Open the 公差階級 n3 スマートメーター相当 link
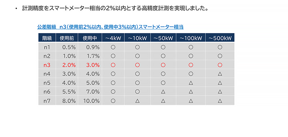 tap(110, 27)
